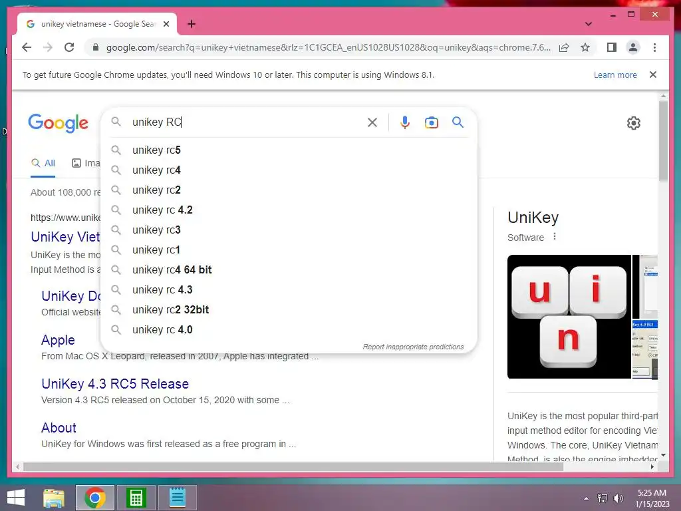Show hidden system tray icons
Viewport: 681px width, 511px height.
click(587, 498)
